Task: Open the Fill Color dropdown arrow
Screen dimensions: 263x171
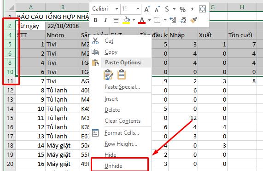Action: 134,20
